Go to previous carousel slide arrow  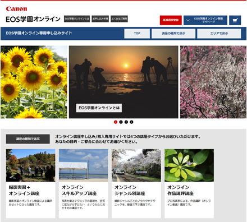pyautogui.click(x=60, y=85)
